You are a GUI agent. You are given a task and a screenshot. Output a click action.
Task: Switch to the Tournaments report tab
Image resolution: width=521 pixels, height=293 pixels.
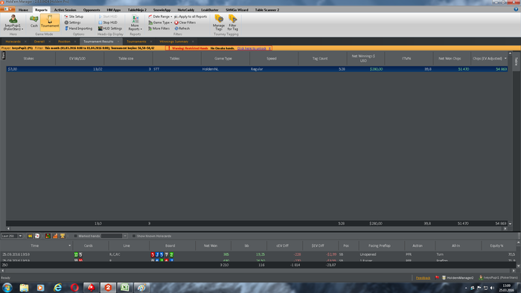point(136,42)
